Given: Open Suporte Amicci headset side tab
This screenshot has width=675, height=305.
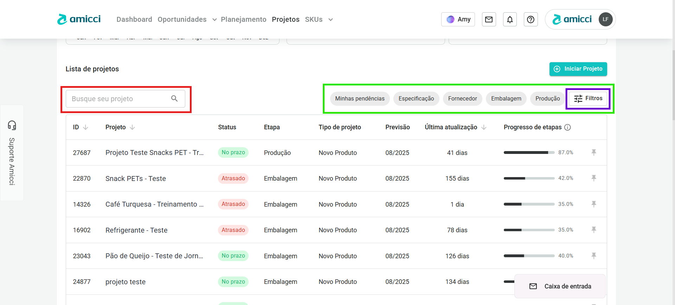Looking at the screenshot, I should [x=12, y=152].
